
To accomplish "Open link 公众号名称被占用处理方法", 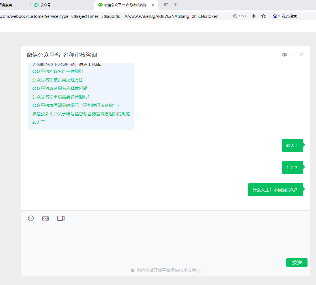I will (x=58, y=80).
